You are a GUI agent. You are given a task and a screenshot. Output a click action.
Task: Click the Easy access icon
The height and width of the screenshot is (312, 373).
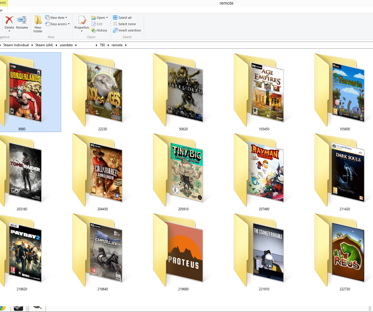coord(57,24)
